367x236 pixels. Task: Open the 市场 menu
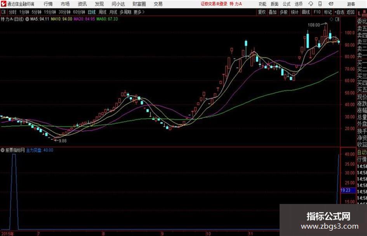[x=65, y=4]
